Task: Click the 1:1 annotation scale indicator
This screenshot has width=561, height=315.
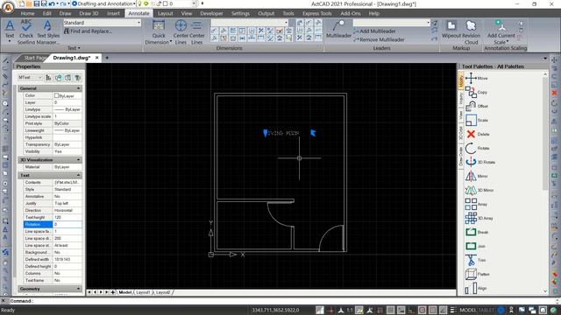Action: coord(350,310)
